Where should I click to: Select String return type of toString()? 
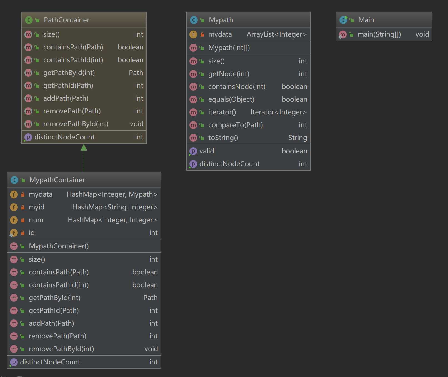click(297, 138)
